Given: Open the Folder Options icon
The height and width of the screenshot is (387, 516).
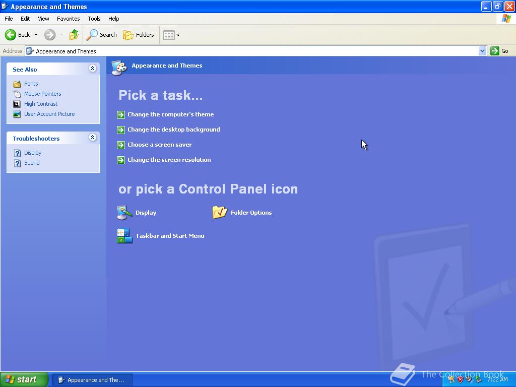Looking at the screenshot, I should pyautogui.click(x=220, y=212).
